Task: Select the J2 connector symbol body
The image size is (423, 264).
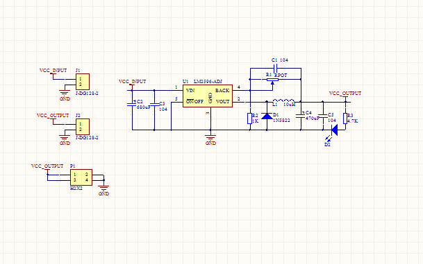Action: (83, 127)
